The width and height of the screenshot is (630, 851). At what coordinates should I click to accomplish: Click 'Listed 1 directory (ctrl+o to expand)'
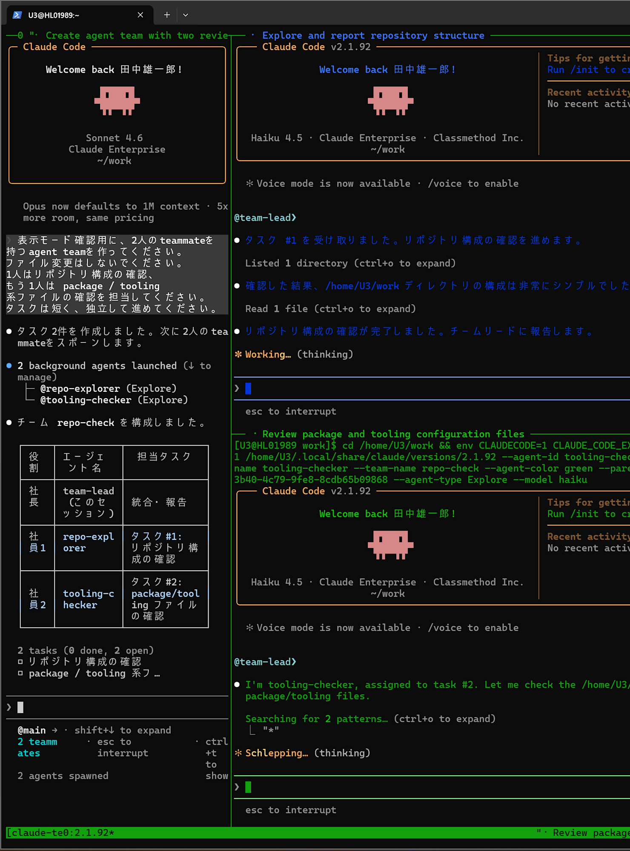coord(350,263)
